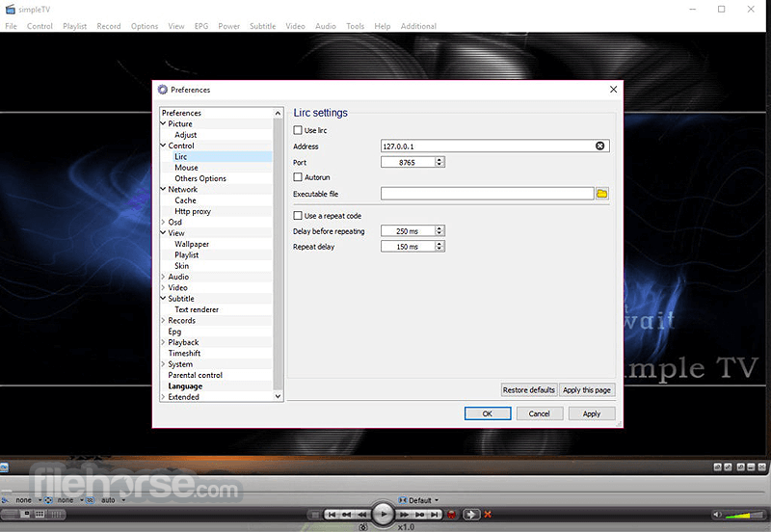Image resolution: width=771 pixels, height=532 pixels.
Task: Click the blue aspect ratio icon beside 'Default'
Action: point(402,500)
